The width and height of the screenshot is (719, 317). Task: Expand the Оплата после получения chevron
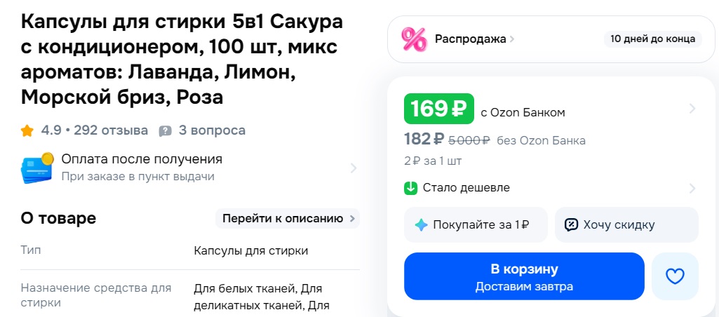353,168
